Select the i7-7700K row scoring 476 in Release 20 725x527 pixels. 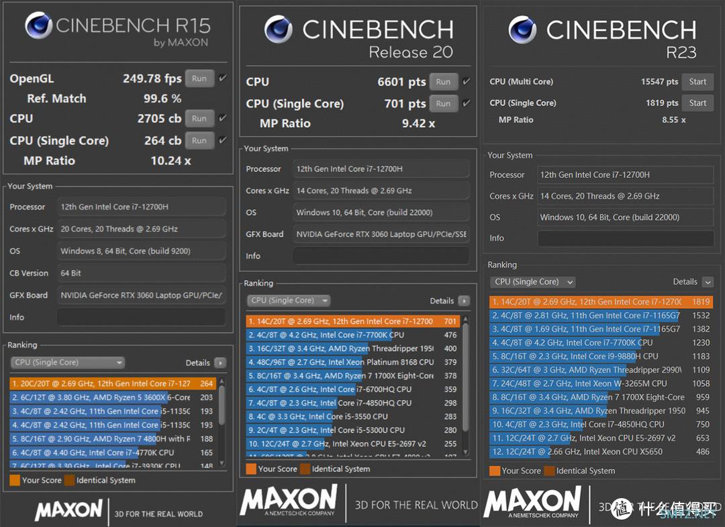tap(353, 335)
